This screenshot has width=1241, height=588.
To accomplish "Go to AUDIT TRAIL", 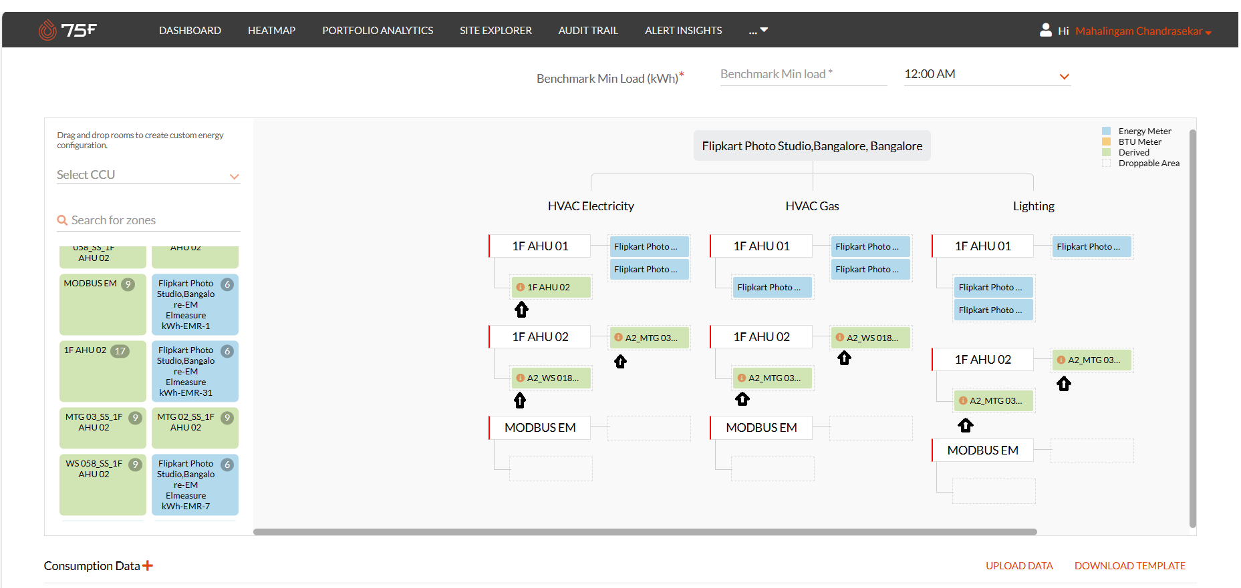I will (x=588, y=30).
